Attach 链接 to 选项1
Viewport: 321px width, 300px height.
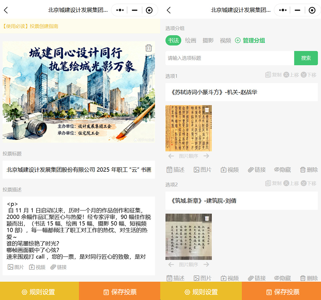[257, 170]
